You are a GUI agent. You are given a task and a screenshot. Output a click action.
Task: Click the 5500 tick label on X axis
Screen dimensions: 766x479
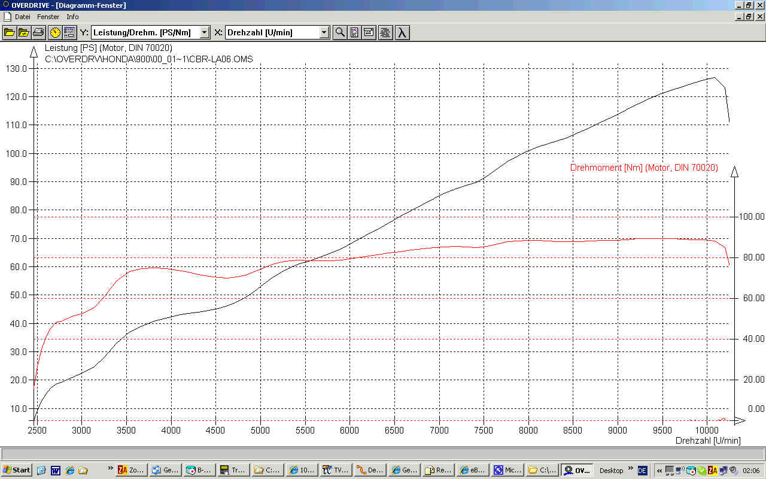click(x=305, y=430)
